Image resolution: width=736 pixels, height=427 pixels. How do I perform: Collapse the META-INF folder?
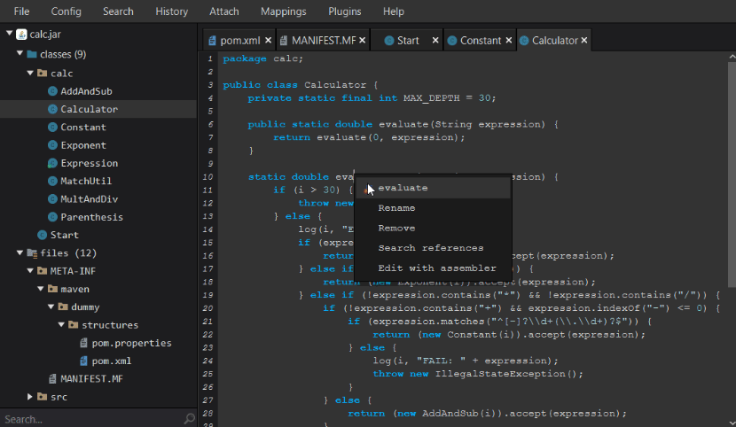point(30,271)
